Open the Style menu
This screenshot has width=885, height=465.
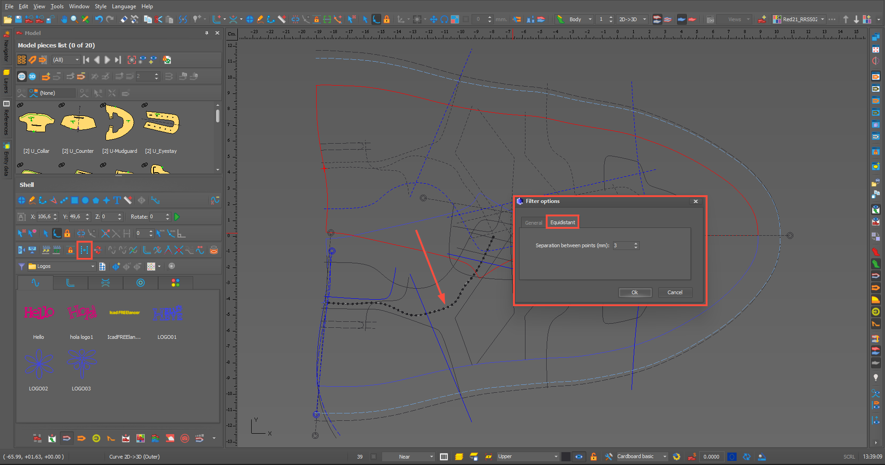click(100, 6)
